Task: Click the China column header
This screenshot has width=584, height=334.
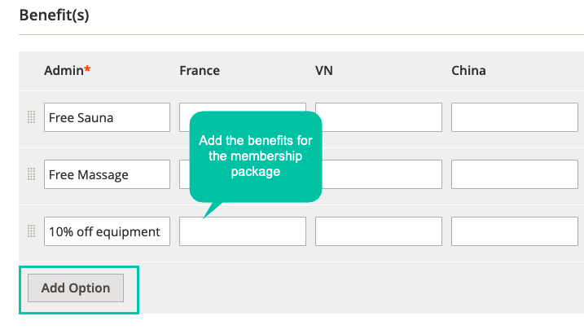Action: pyautogui.click(x=468, y=70)
